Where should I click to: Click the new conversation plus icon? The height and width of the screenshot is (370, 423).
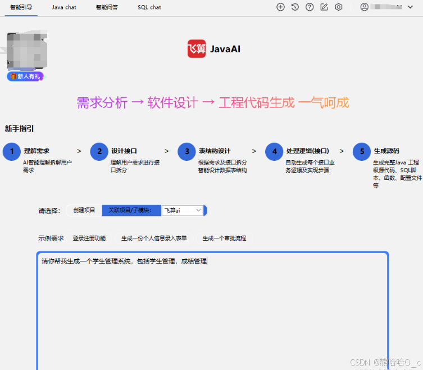click(x=280, y=7)
